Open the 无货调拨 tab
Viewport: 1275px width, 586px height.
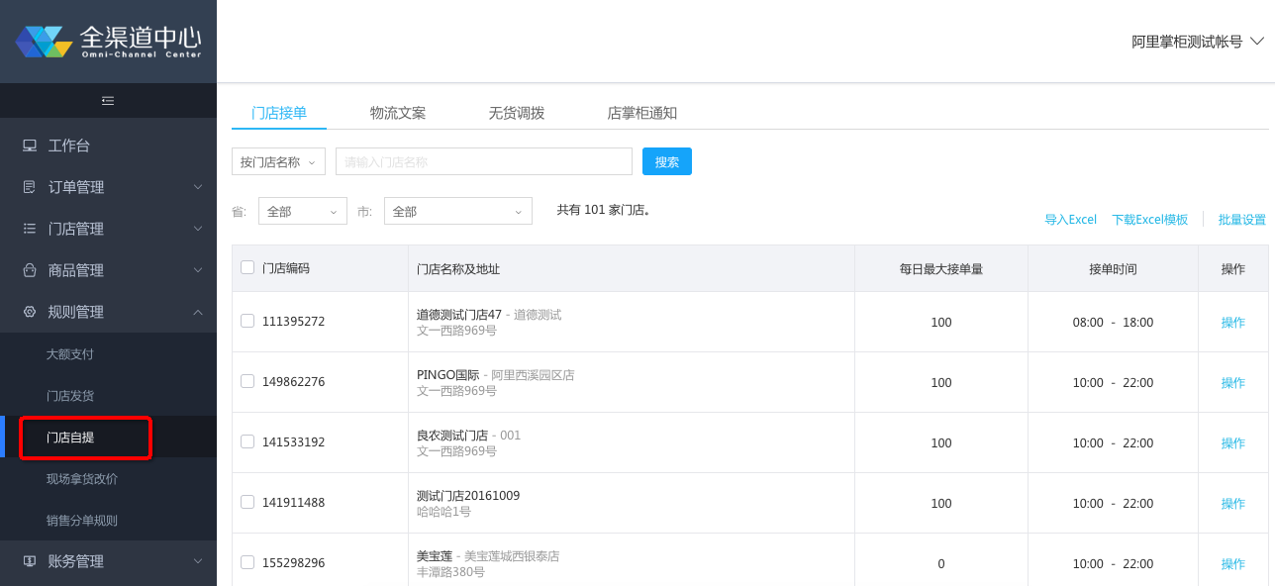click(x=517, y=113)
